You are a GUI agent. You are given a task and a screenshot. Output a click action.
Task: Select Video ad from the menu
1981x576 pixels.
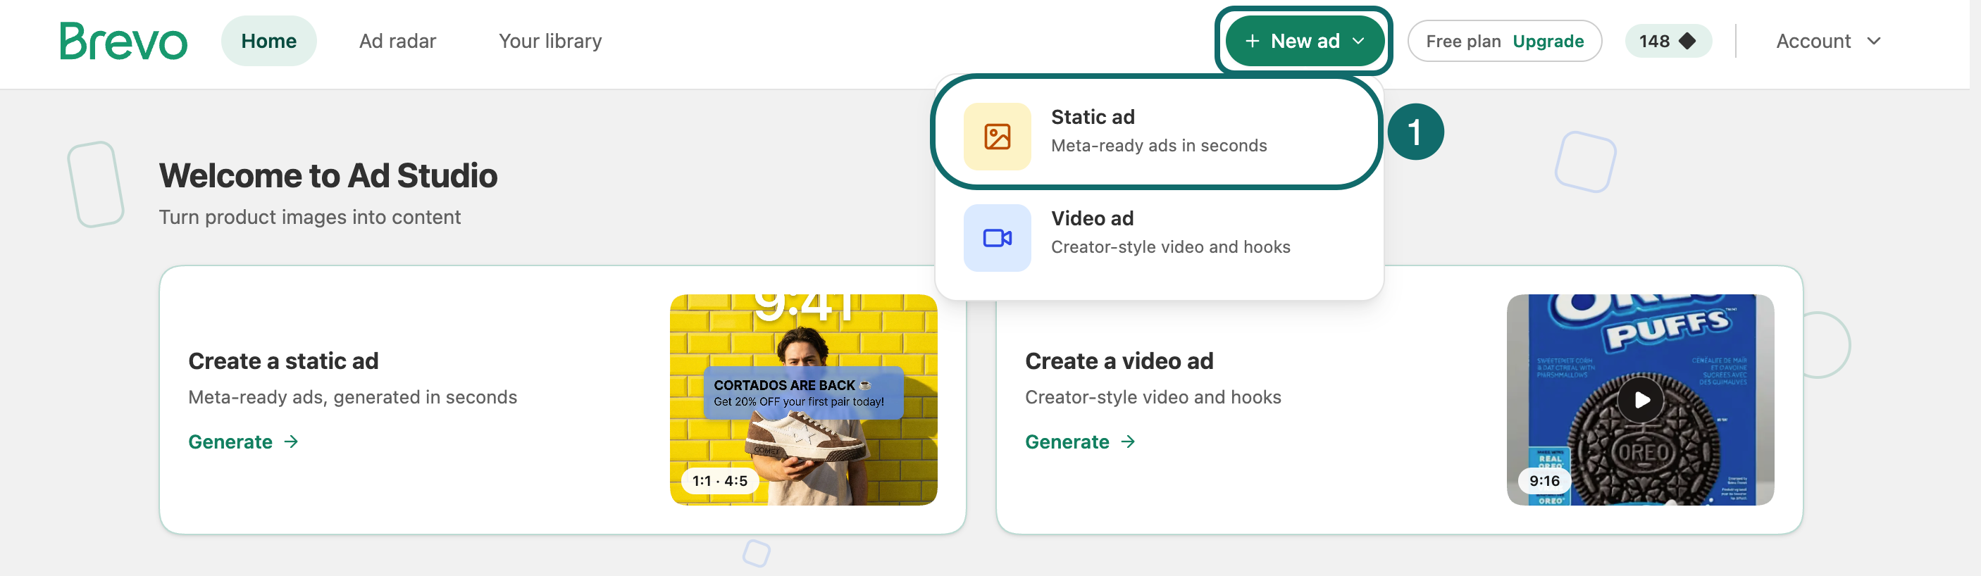(x=1158, y=236)
